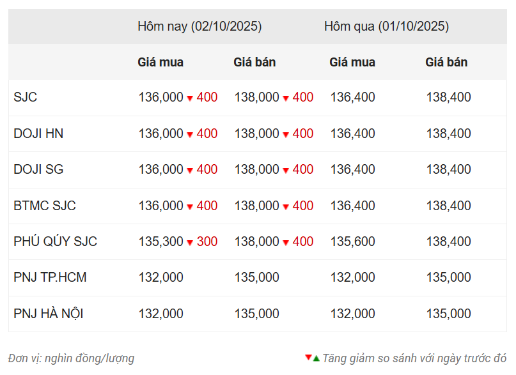The height and width of the screenshot is (375, 516).
Task: Click PHÚ QUÝ SJC buy price 135,300
Action: click(160, 242)
